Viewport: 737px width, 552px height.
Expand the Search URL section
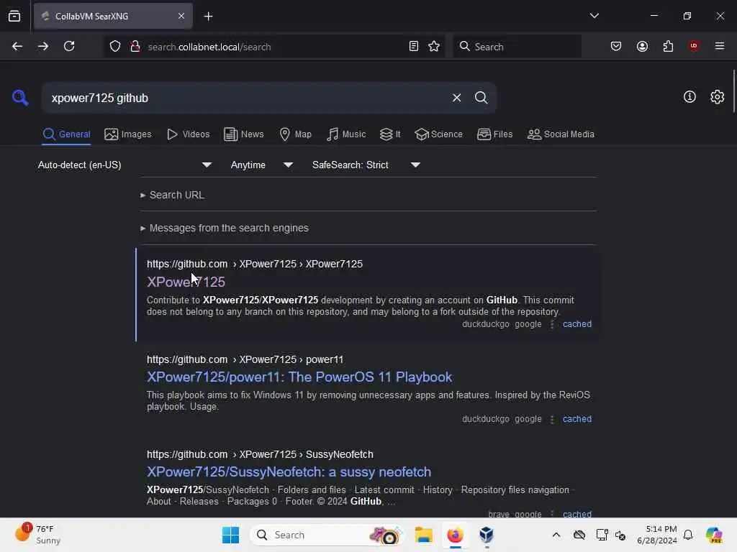pyautogui.click(x=172, y=195)
